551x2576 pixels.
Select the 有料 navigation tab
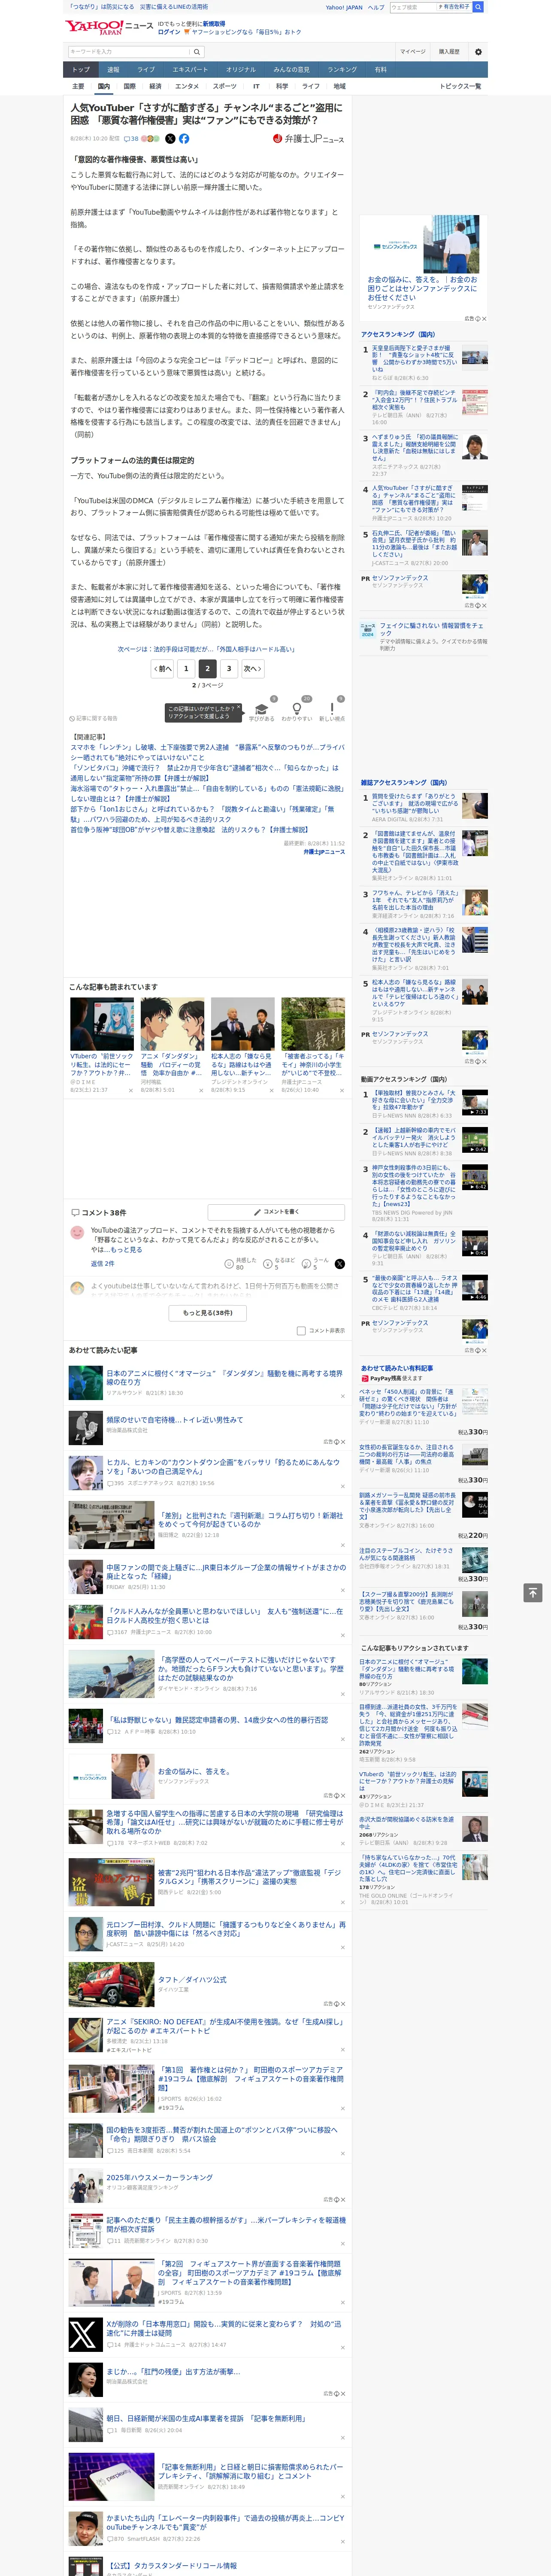point(380,70)
